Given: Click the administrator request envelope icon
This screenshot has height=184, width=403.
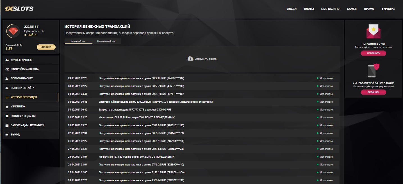Looking at the screenshot, I should (7, 125).
